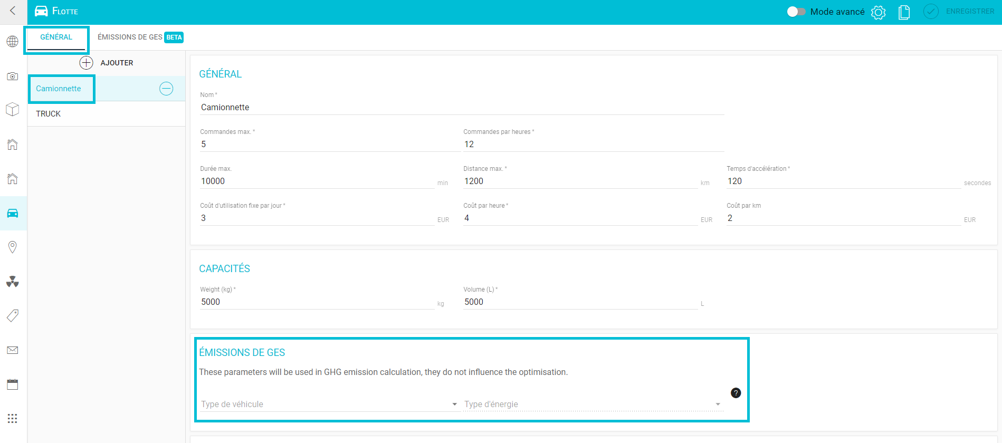Click the plus icon next to Ajouter
Viewport: 1002px width, 443px height.
point(86,63)
